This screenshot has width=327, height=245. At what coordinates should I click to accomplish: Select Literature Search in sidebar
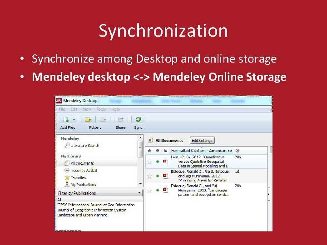[x=85, y=146]
